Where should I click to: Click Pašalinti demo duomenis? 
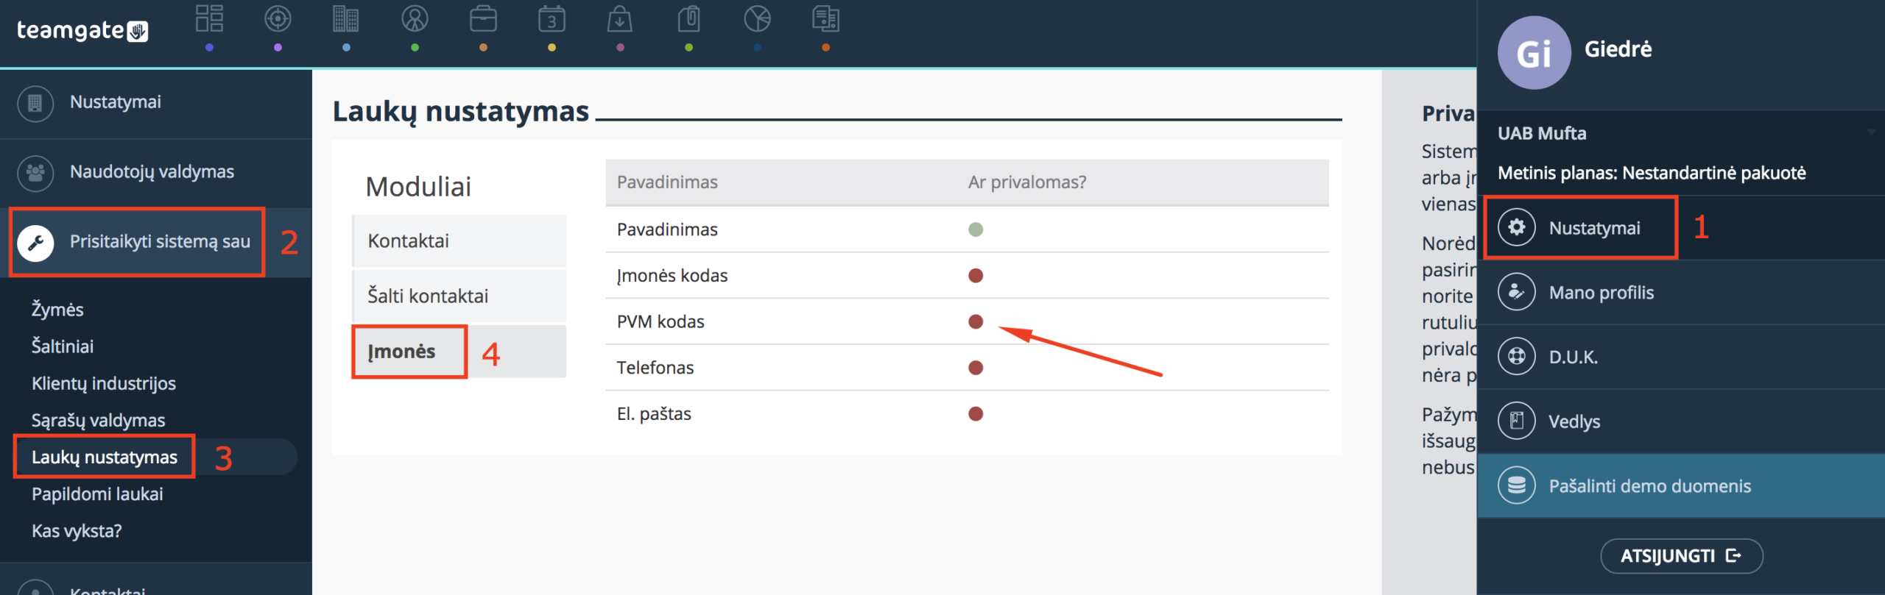(1681, 485)
